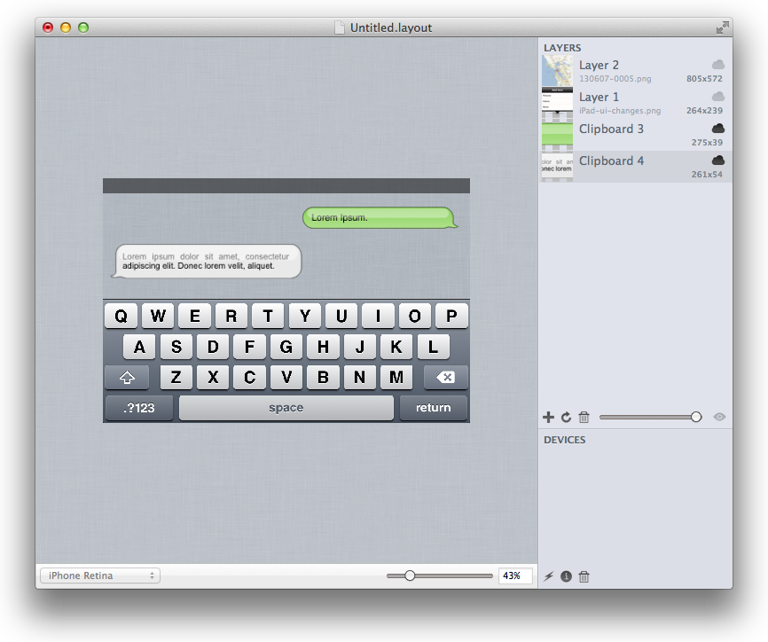Enter full screen with the arrows icon
This screenshot has width=768, height=642.
(722, 27)
